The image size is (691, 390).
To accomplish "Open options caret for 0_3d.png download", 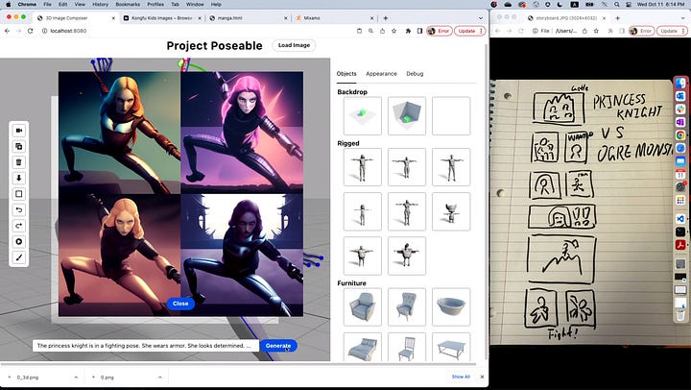I will click(x=76, y=378).
